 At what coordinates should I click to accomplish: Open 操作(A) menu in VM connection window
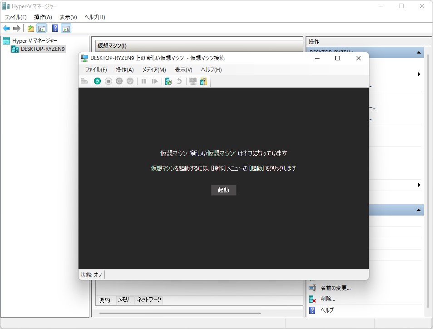124,70
